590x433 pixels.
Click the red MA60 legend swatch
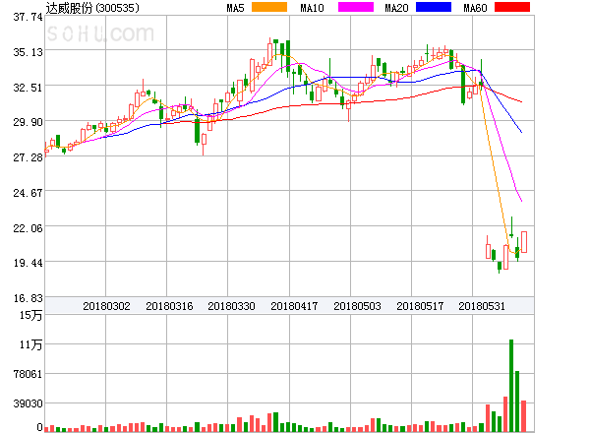click(512, 7)
